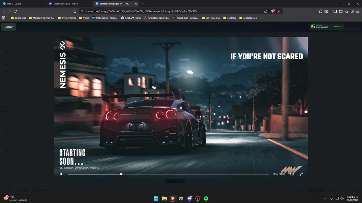362x203 pixels.
Task: Open the 5M Docs bookmark folder
Action: pyautogui.click(x=230, y=18)
